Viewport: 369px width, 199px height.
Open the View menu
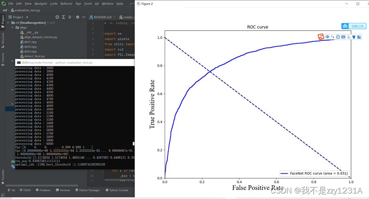(28, 3)
